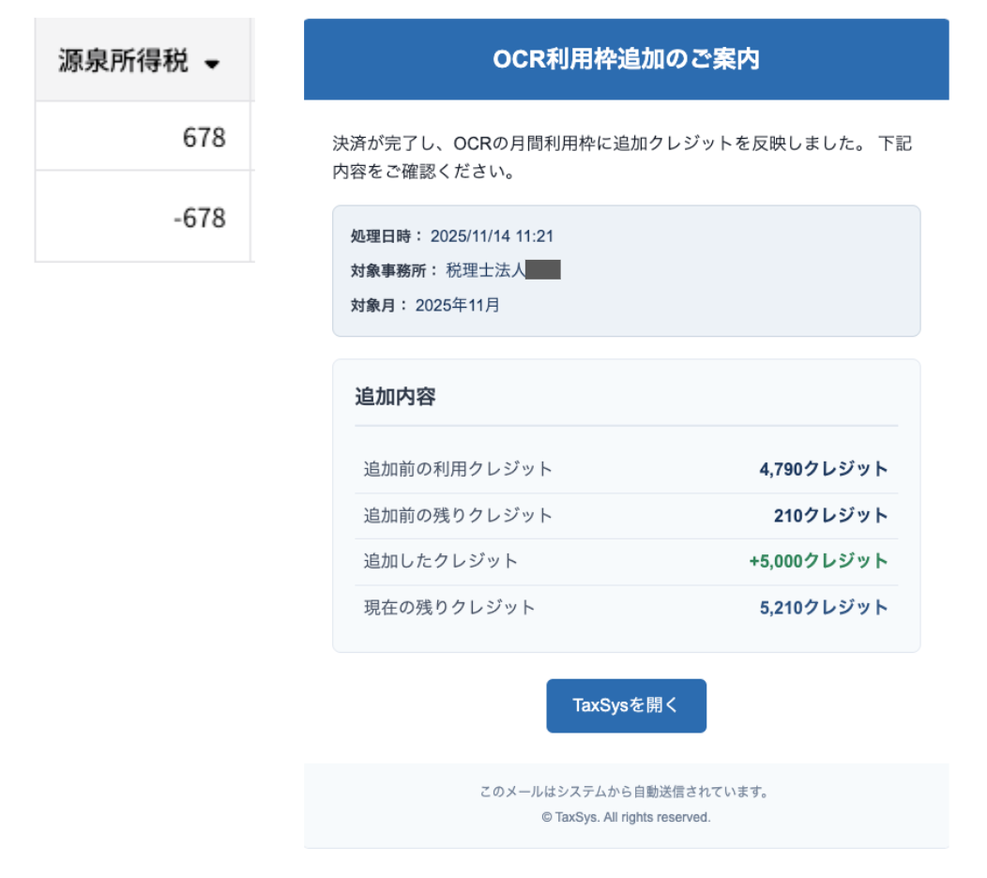Click the 決済が完了し intro paragraph
The width and height of the screenshot is (987, 878).
click(623, 158)
